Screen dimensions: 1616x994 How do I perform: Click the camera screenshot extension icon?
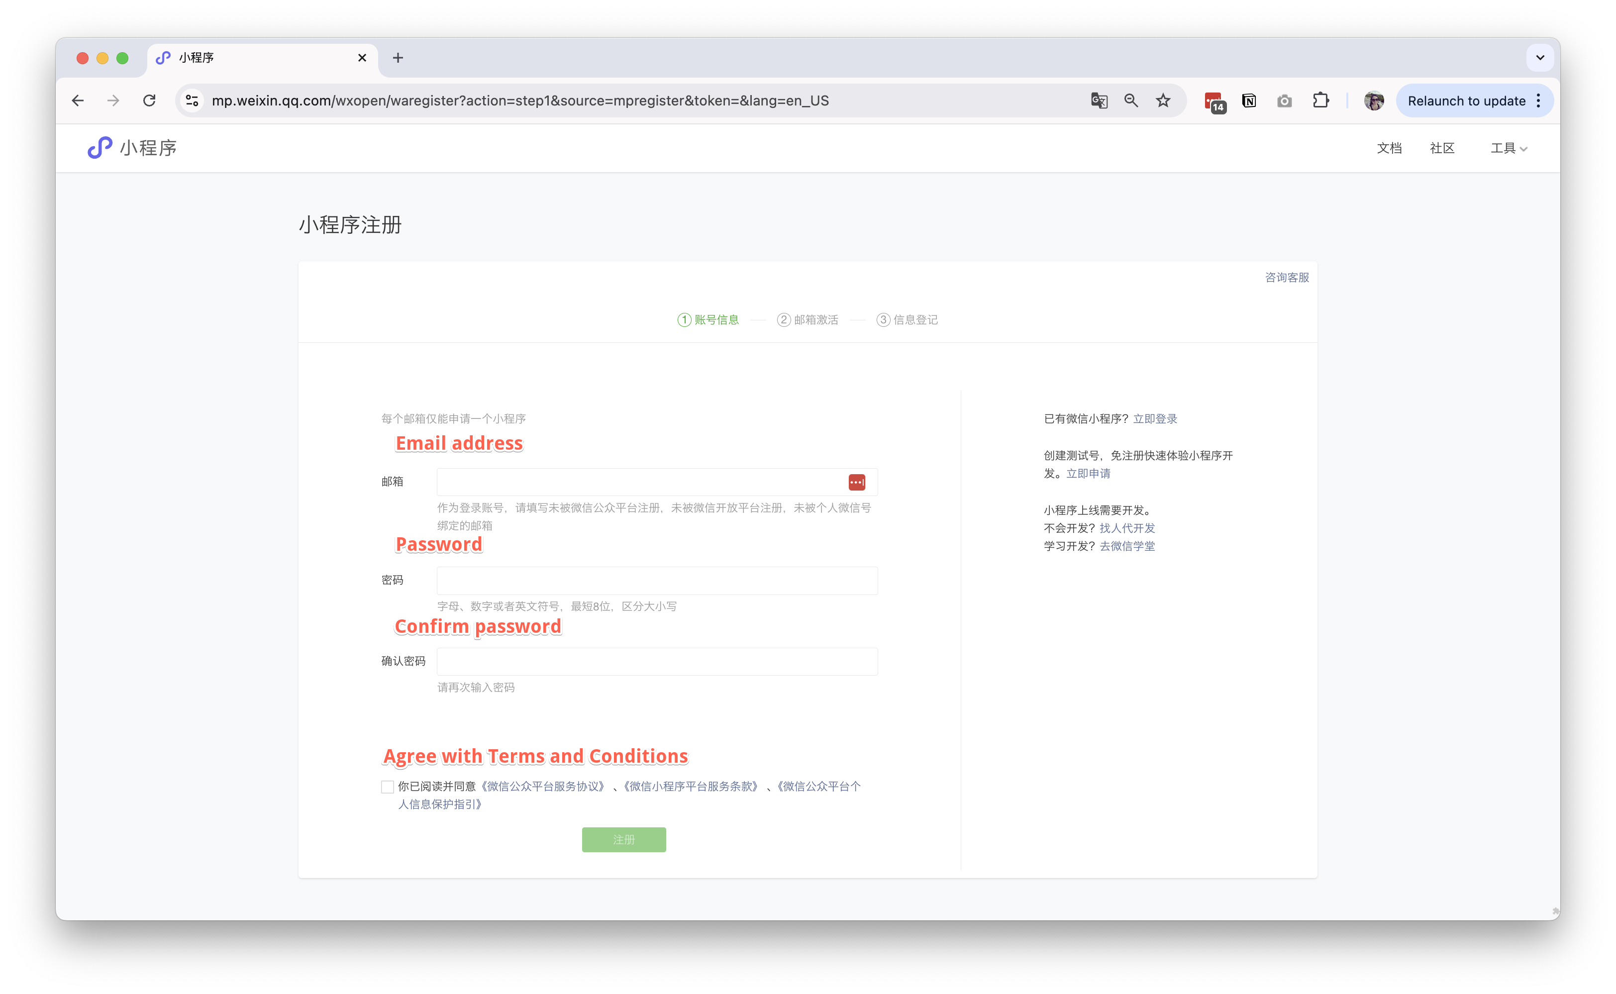tap(1284, 100)
